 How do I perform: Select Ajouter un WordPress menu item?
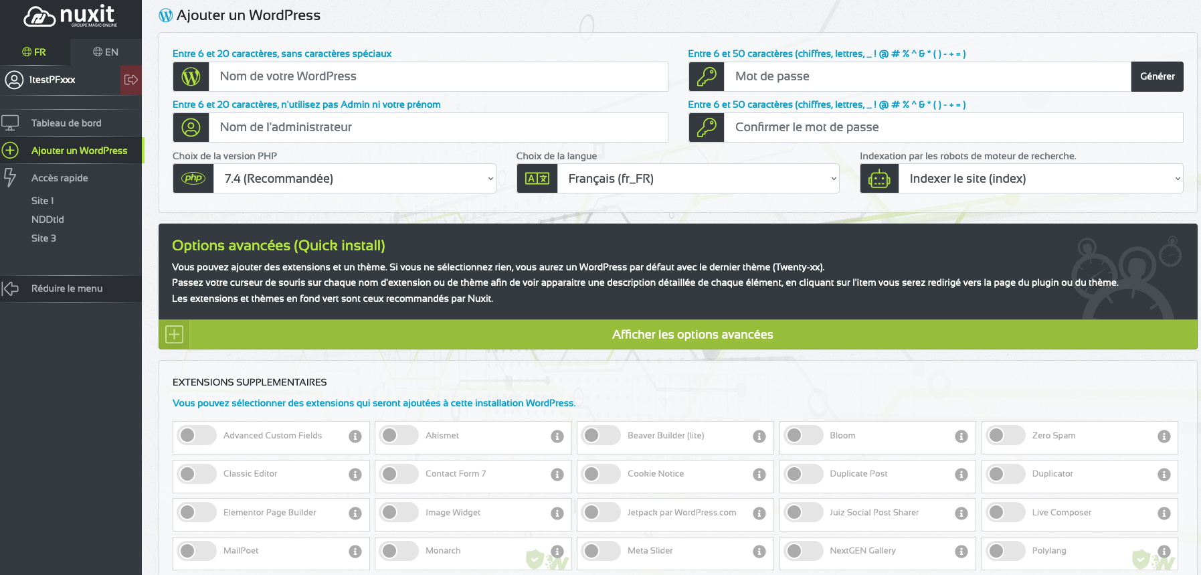click(x=71, y=151)
